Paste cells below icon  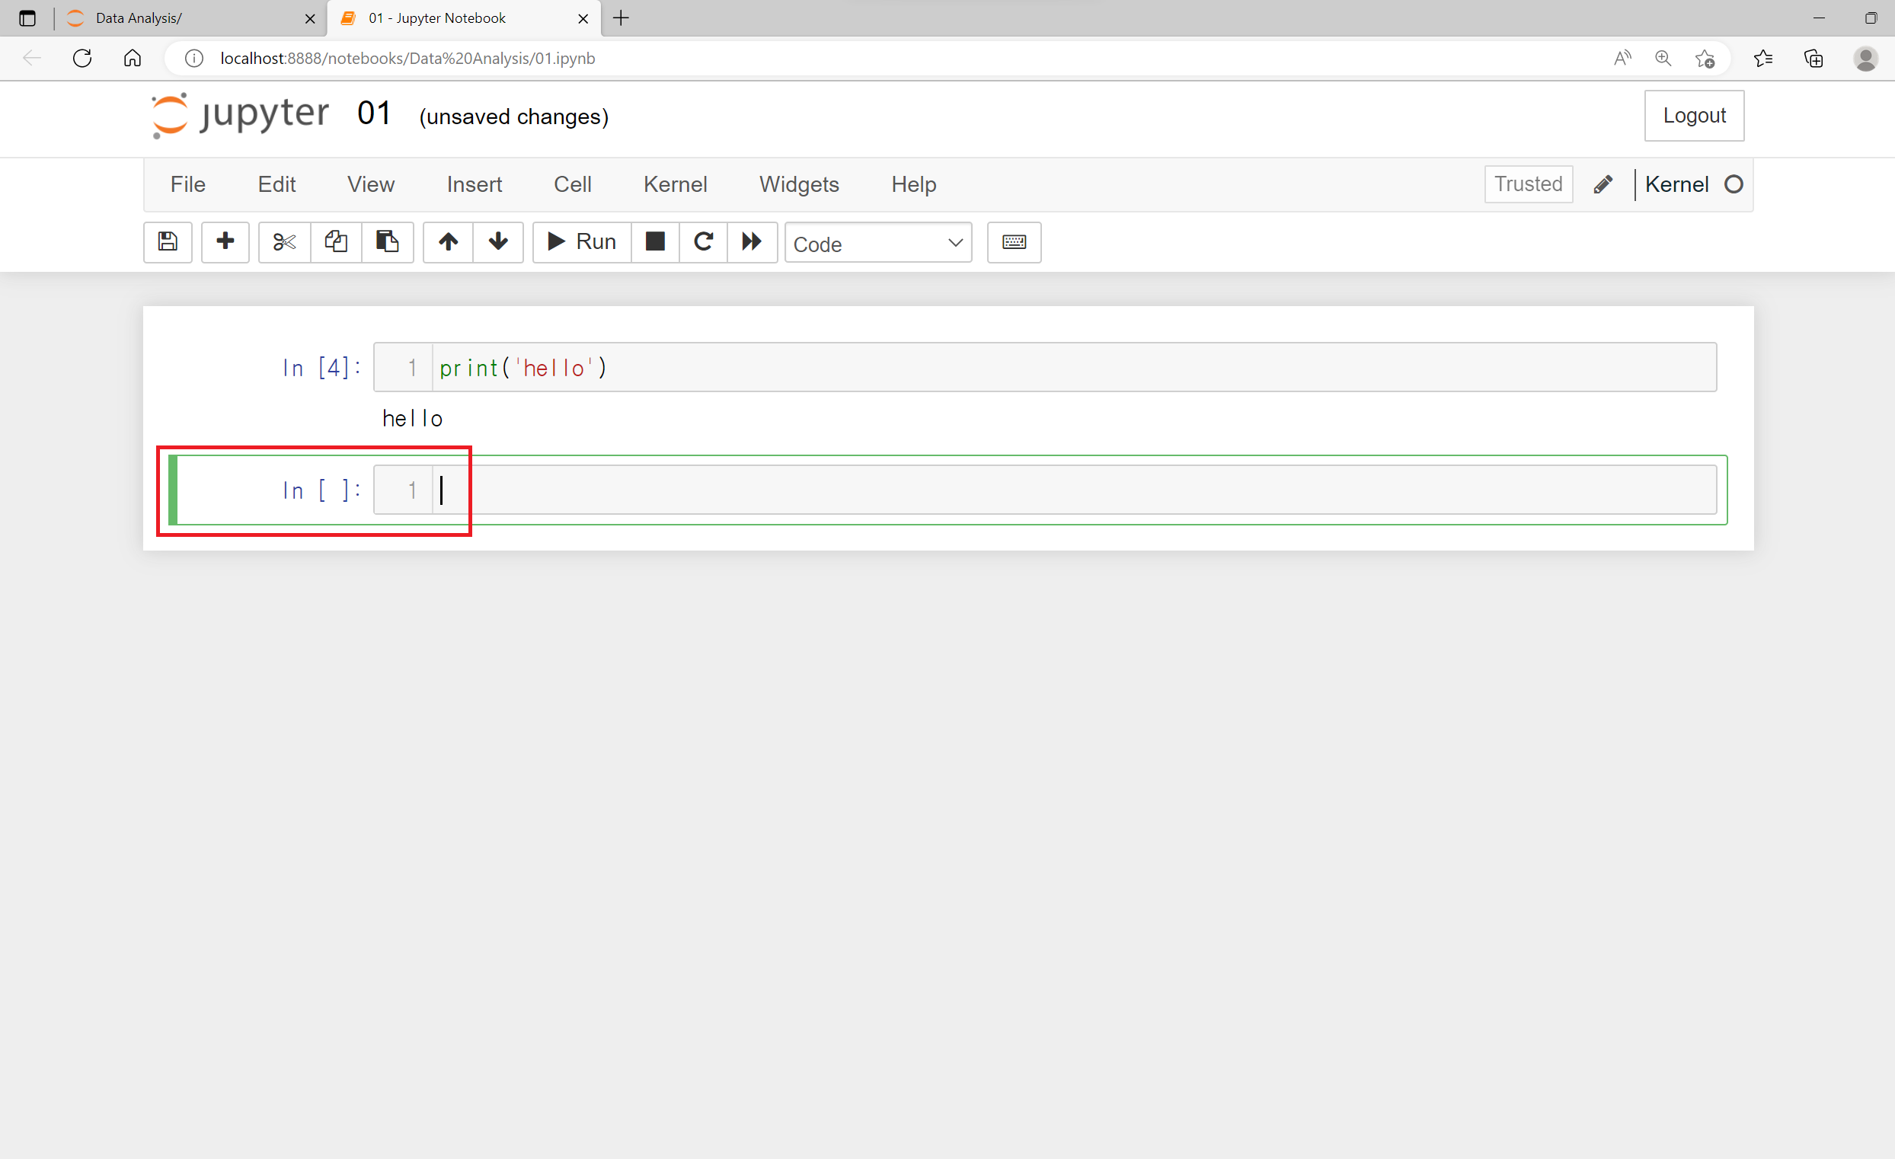(387, 241)
